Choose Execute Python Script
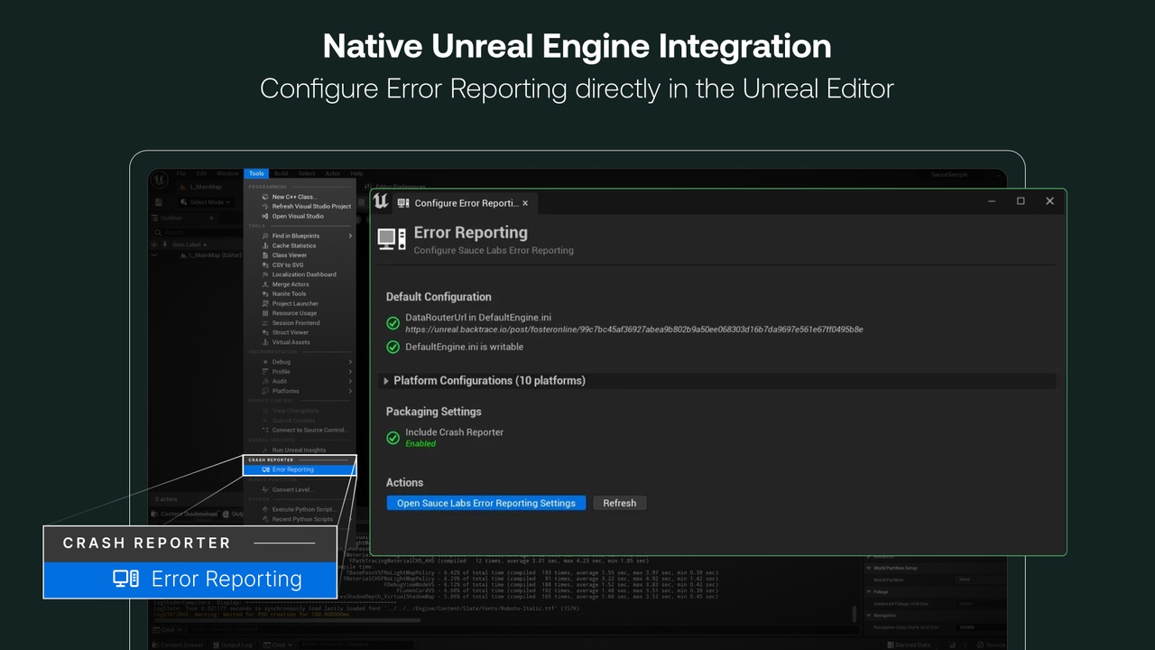 (300, 509)
